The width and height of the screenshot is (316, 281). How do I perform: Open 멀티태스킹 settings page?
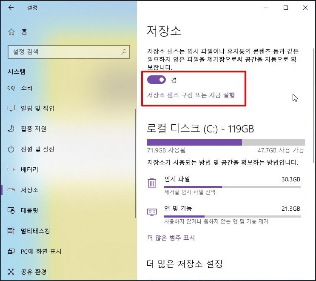pos(68,231)
